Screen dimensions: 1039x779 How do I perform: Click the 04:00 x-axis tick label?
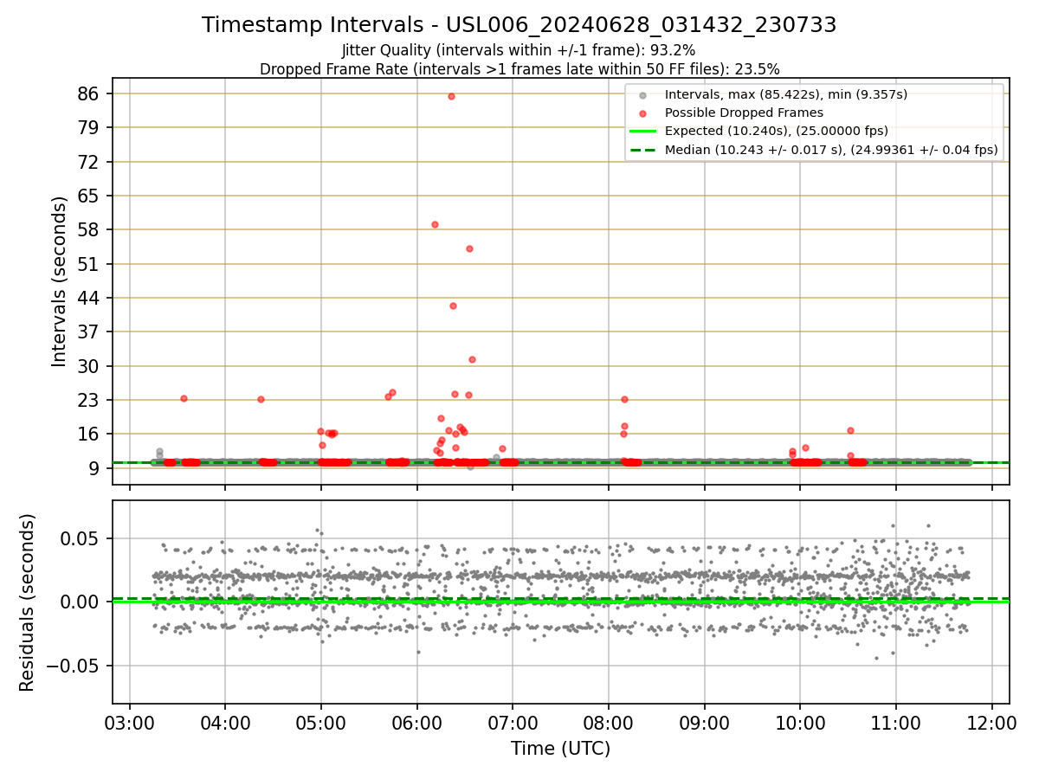[x=225, y=721]
